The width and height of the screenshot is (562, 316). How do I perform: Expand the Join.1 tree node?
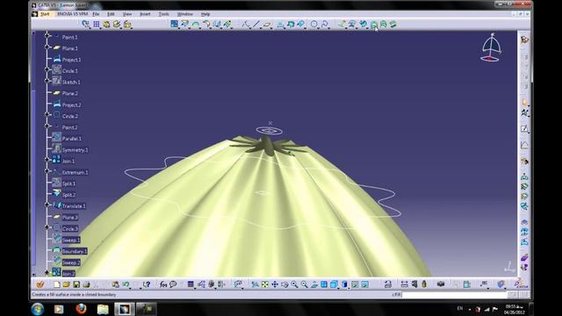[x=47, y=160]
